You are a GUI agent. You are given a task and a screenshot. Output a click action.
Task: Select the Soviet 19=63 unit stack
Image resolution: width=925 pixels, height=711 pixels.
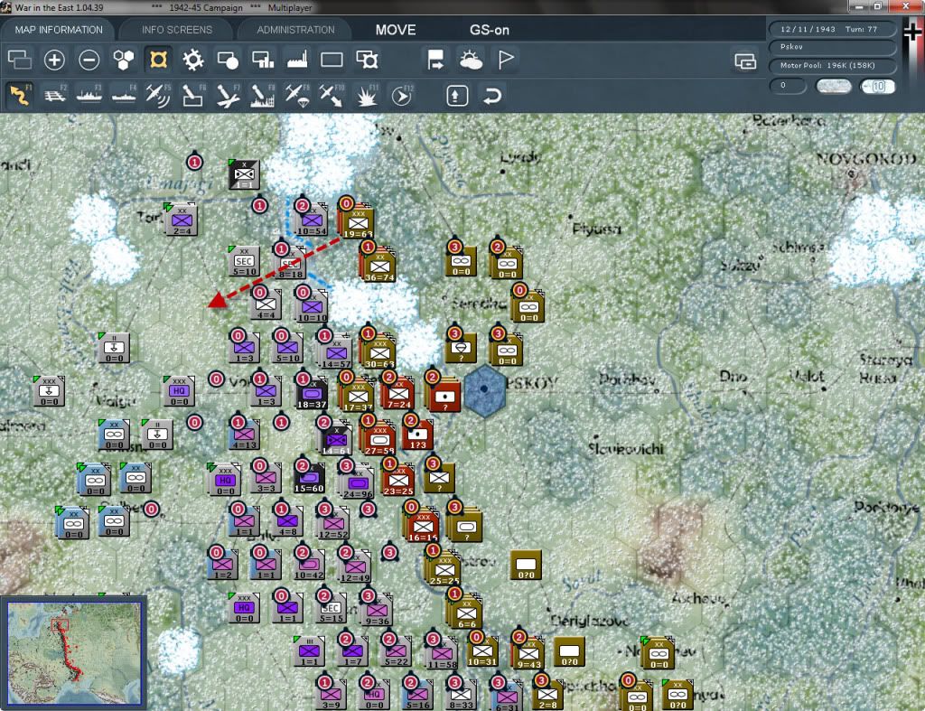358,223
